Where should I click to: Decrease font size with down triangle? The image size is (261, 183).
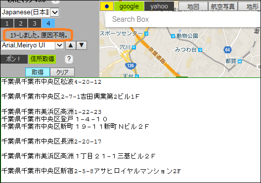point(82,45)
